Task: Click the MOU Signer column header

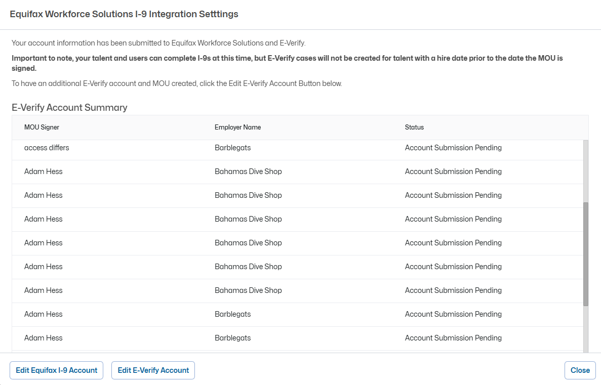Action: pos(42,127)
